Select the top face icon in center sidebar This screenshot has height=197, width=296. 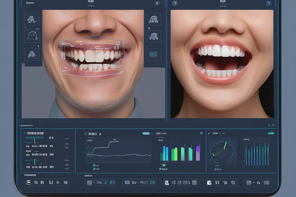coord(154,19)
